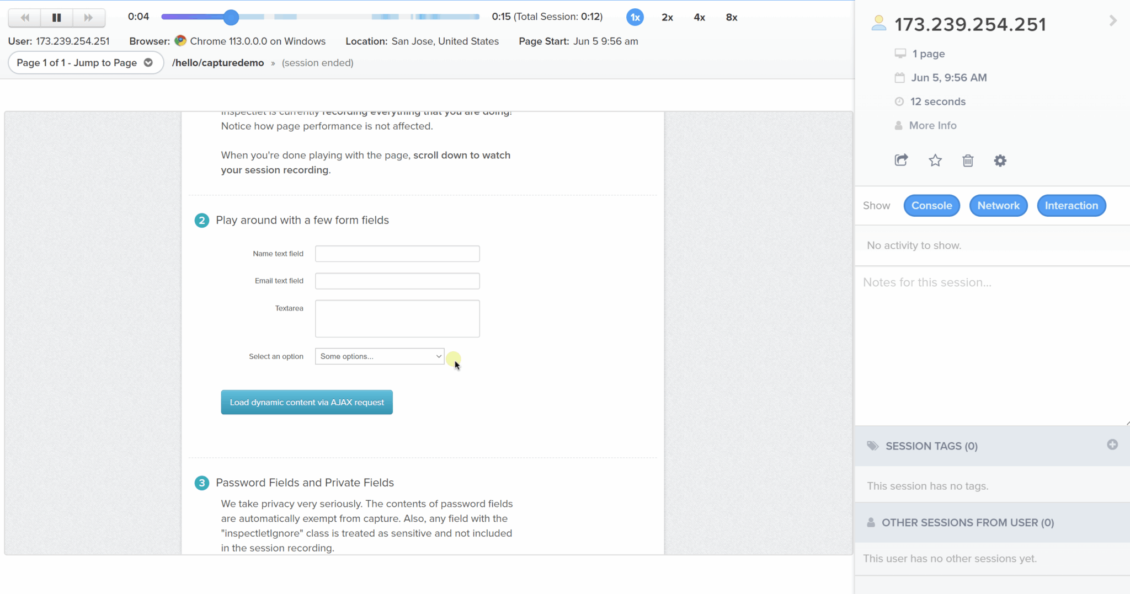
Task: Set playback speed to 1x
Action: coord(635,17)
